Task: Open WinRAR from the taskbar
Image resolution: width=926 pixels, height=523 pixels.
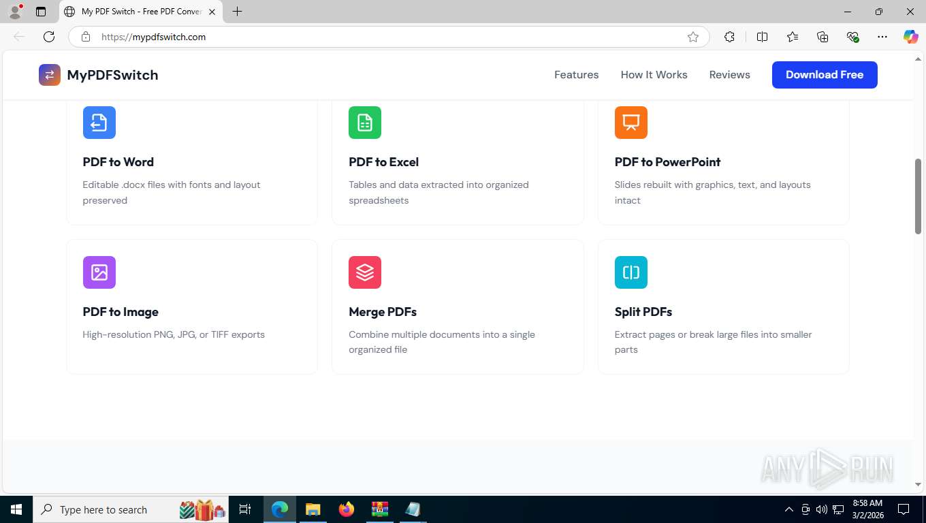Action: 379,509
